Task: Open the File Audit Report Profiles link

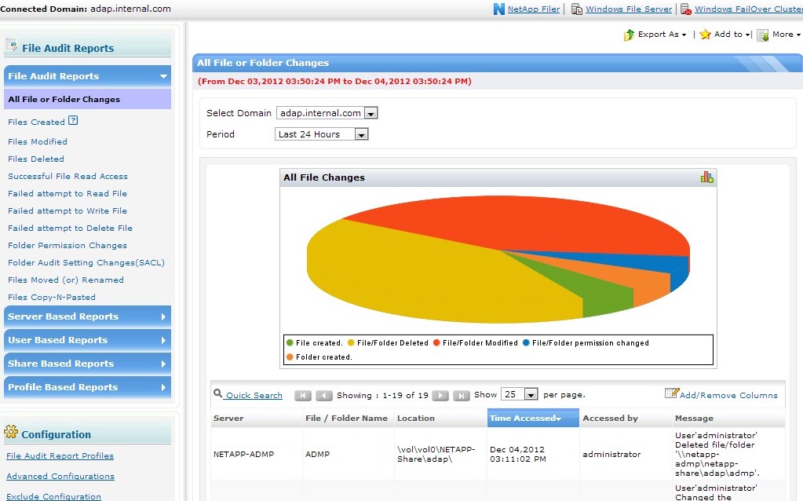Action: [x=60, y=455]
